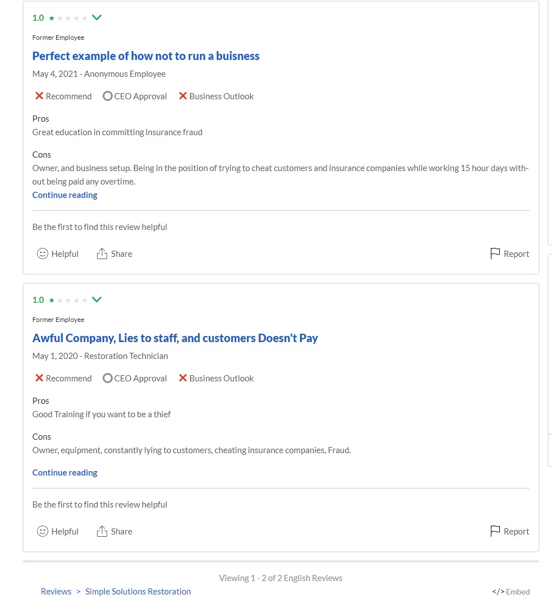
Task: Expand rating details chevron on first review
Action: [x=96, y=17]
